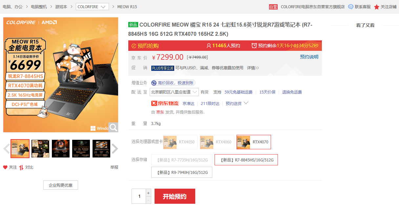
Task: Select the first product thumbnail
Action: coord(20,149)
